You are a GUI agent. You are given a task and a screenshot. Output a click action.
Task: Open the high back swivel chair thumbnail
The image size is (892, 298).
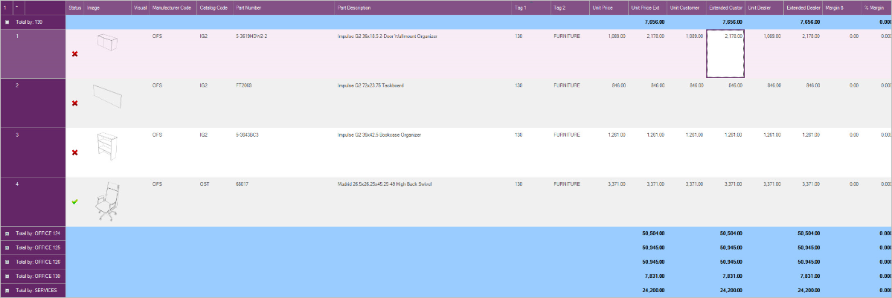coord(107,201)
